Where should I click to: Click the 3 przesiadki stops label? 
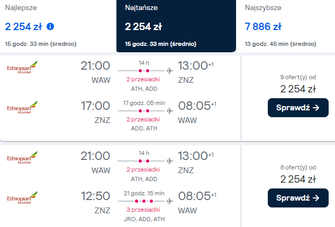tap(143, 210)
